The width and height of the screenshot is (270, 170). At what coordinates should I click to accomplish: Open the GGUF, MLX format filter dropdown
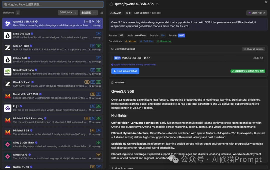[x=68, y=12]
